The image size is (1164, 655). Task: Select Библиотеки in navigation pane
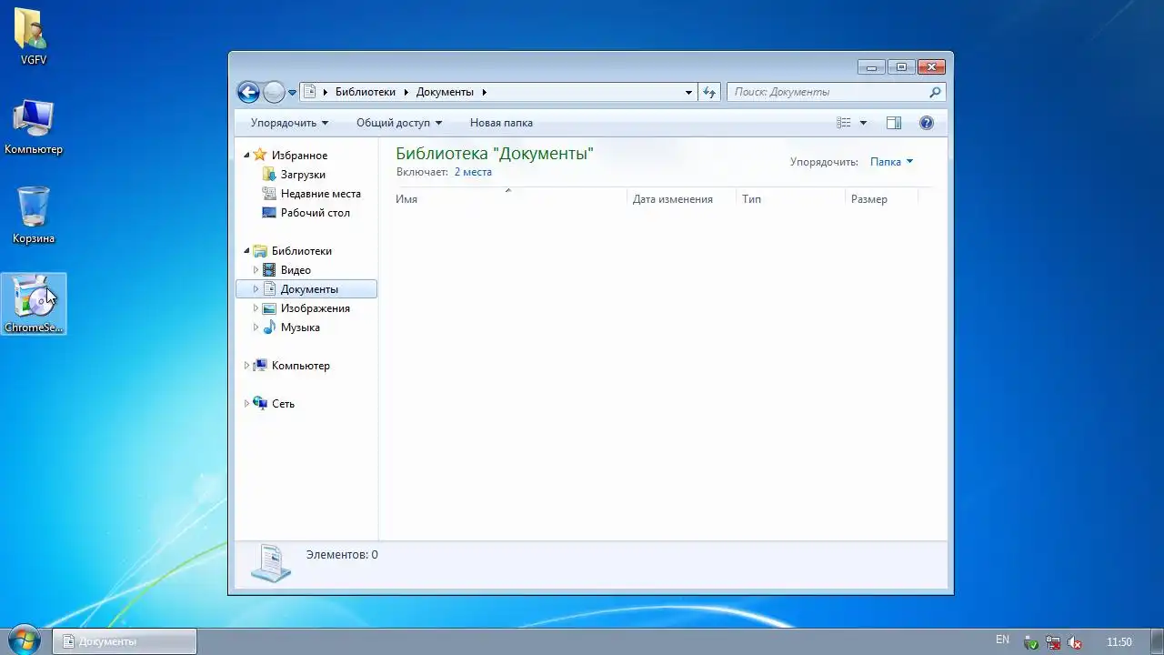[x=301, y=251]
